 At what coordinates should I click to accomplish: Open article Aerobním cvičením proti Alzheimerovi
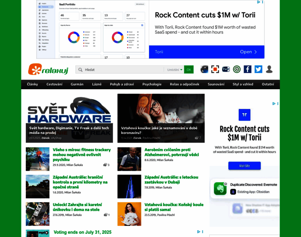171,152
